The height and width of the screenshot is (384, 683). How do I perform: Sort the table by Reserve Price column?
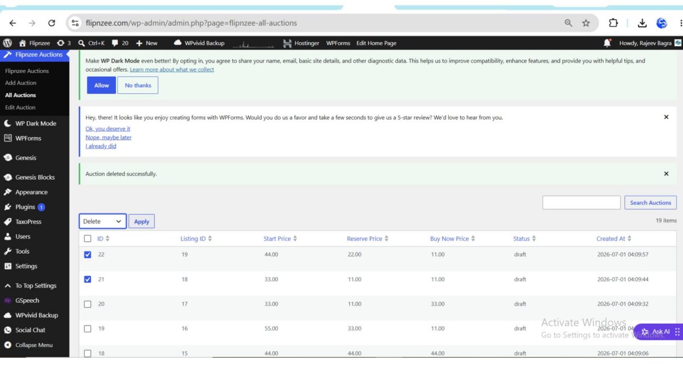[367, 239]
